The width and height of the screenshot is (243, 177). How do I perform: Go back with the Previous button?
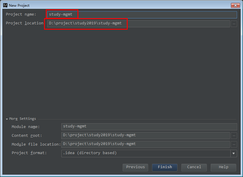135,168
